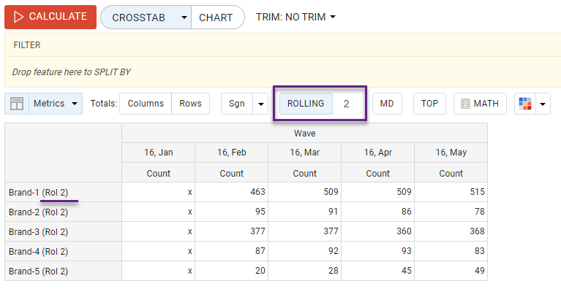
Task: Open the TRIM: NO TRIM dropdown
Action: [x=295, y=18]
